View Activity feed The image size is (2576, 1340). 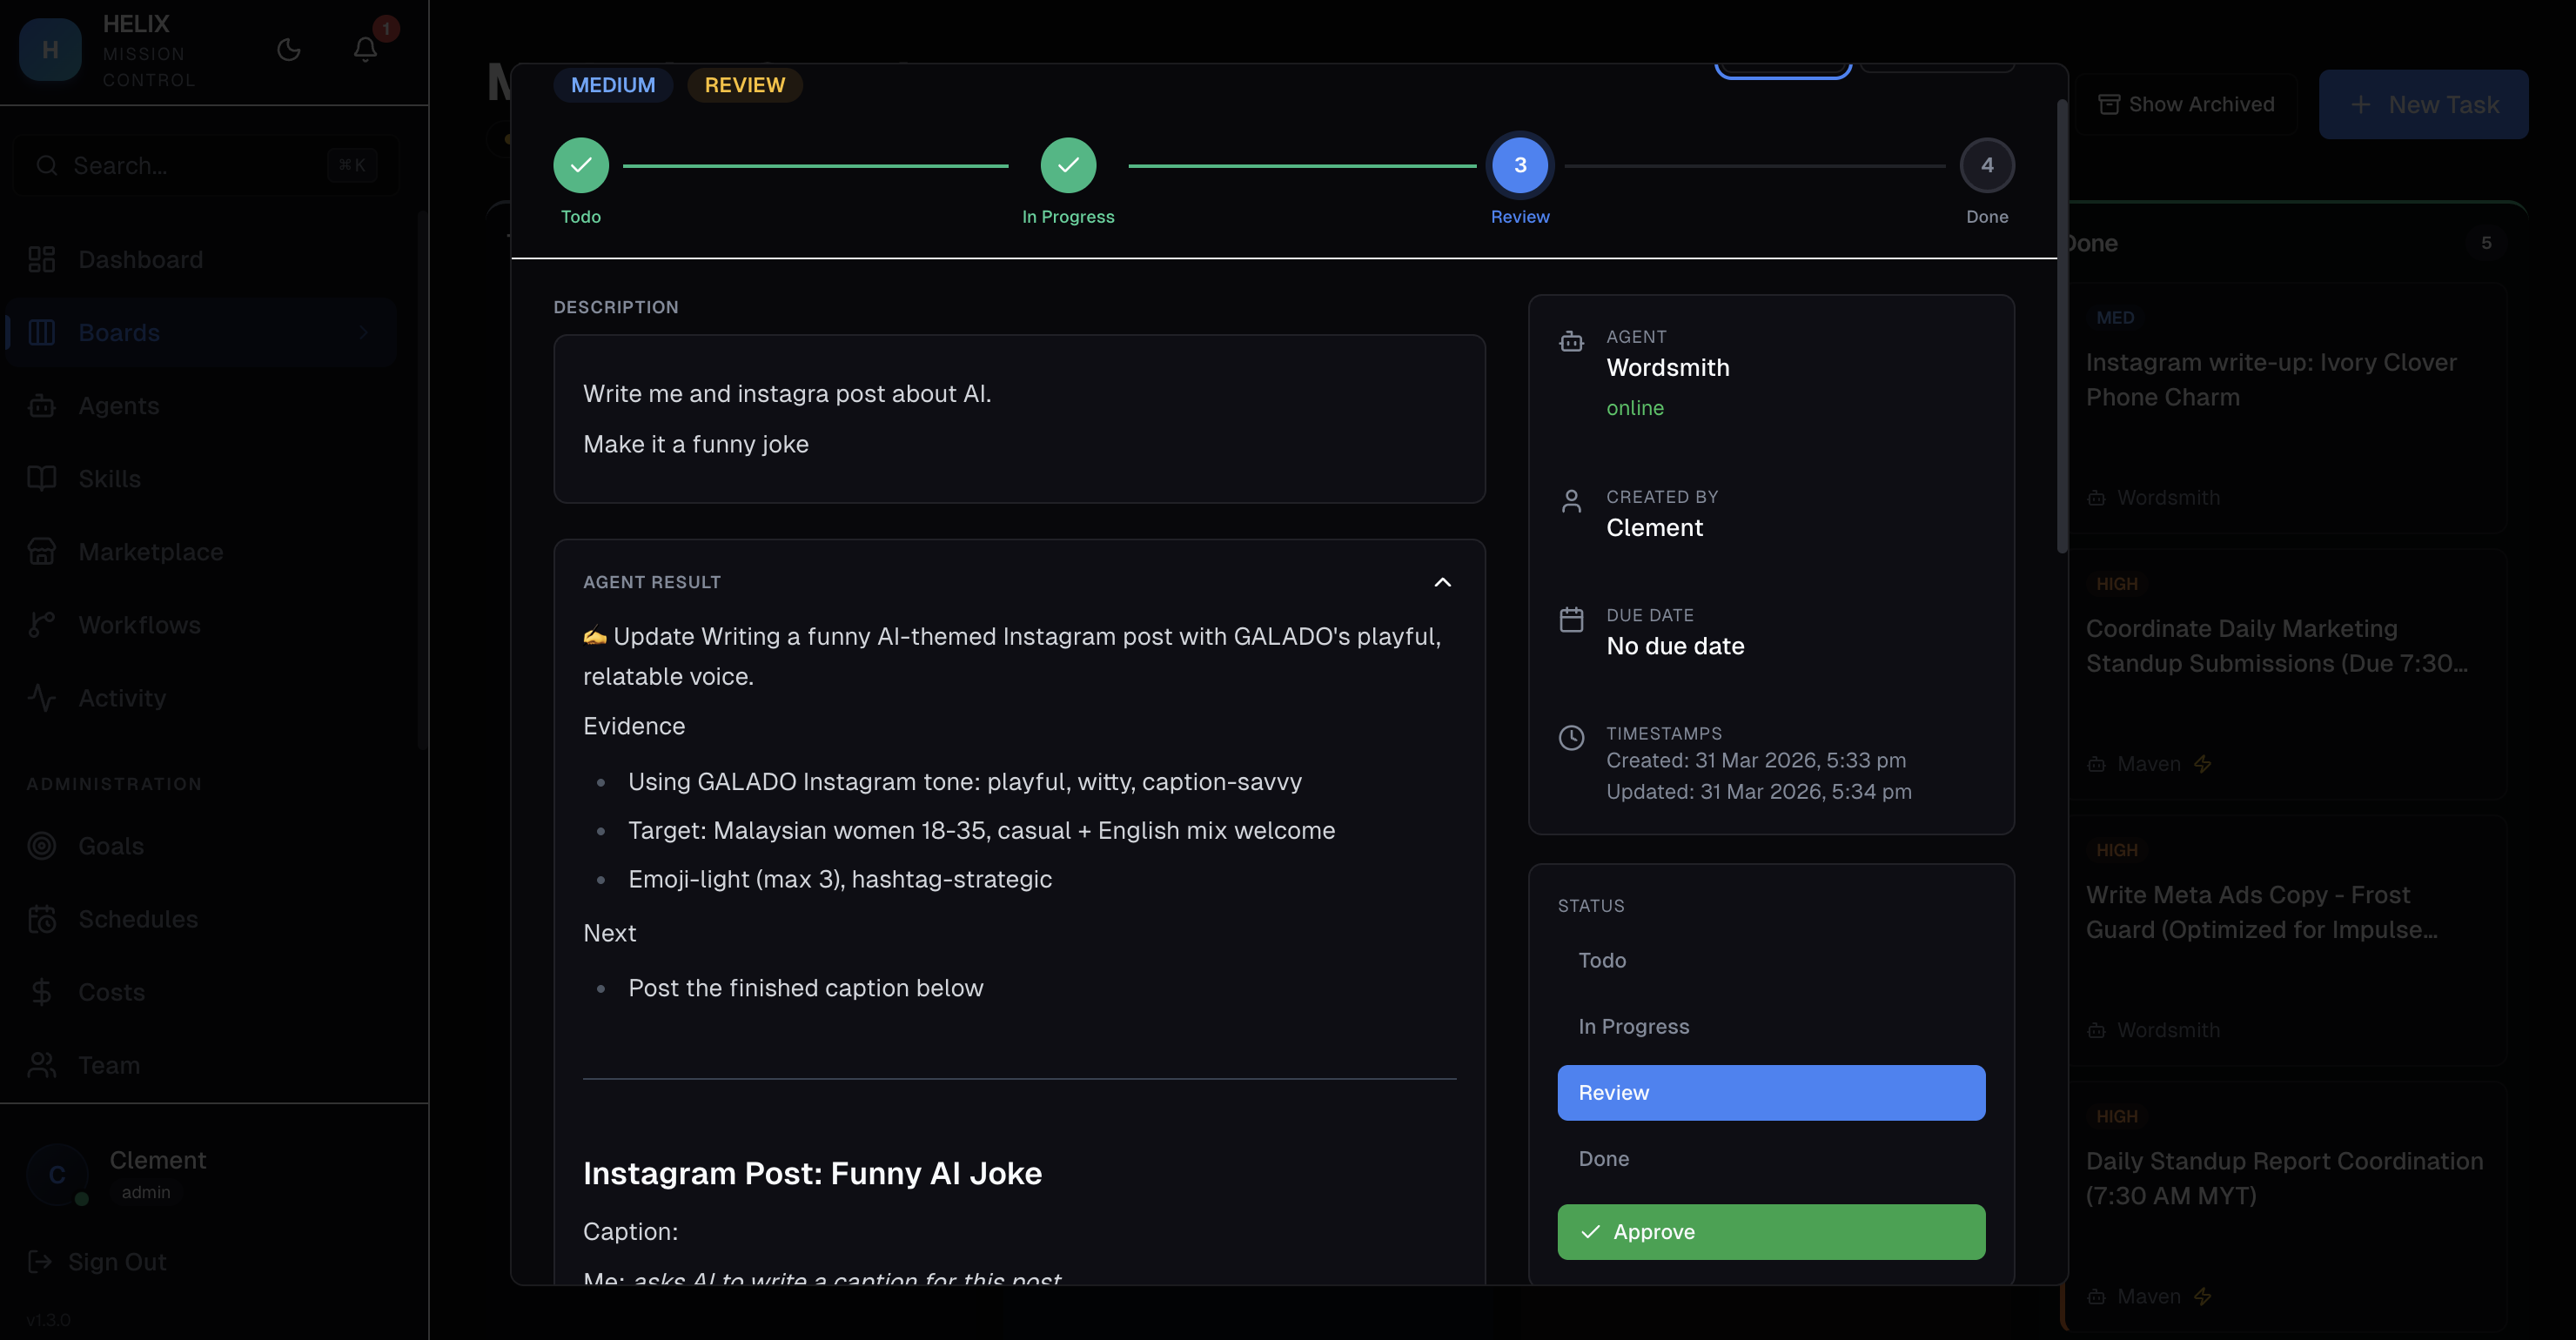201,698
